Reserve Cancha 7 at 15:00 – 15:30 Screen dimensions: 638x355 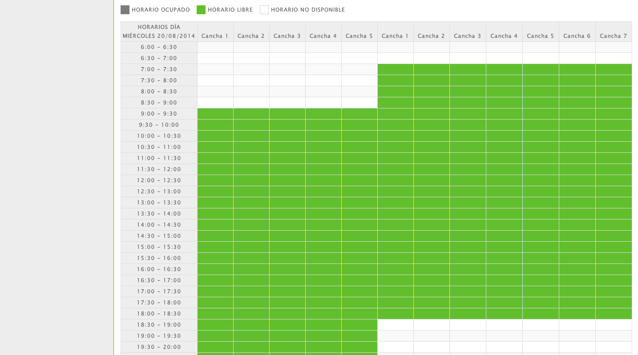coord(614,247)
